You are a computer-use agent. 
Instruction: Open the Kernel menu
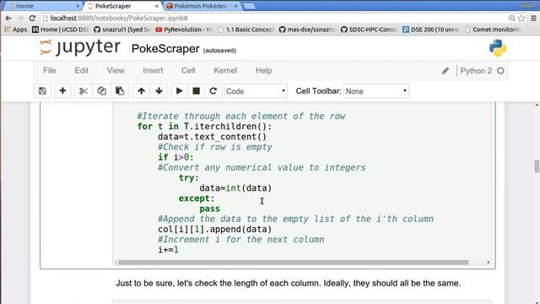pyautogui.click(x=225, y=71)
